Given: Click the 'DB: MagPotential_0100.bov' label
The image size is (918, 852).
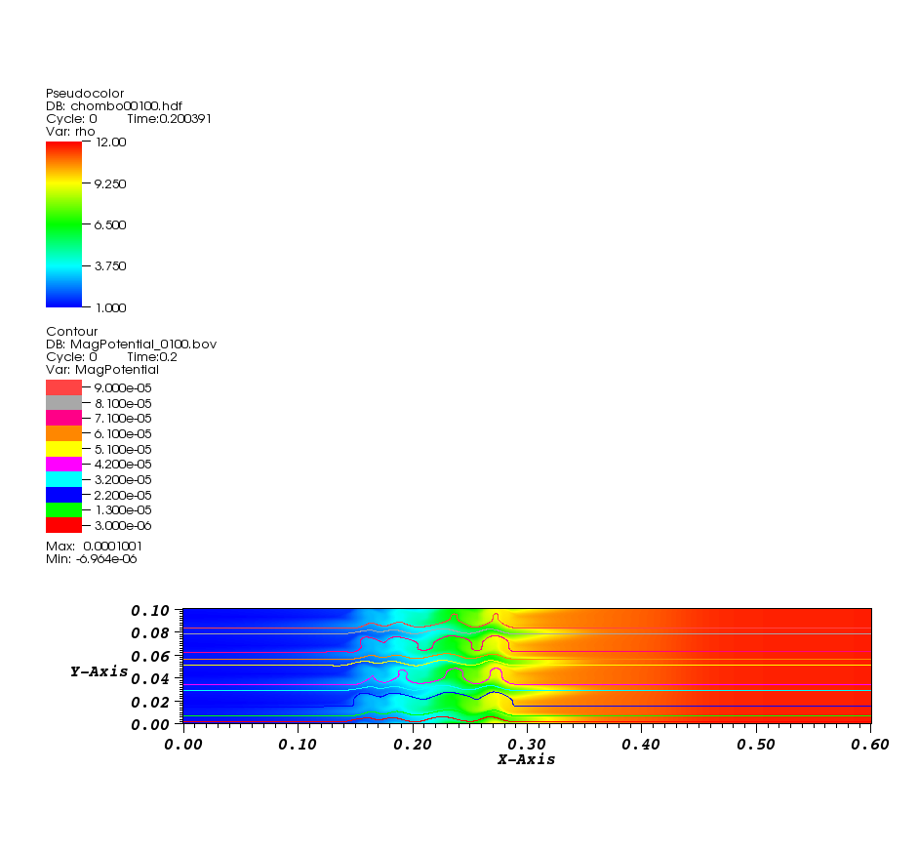Looking at the screenshot, I should (x=131, y=345).
